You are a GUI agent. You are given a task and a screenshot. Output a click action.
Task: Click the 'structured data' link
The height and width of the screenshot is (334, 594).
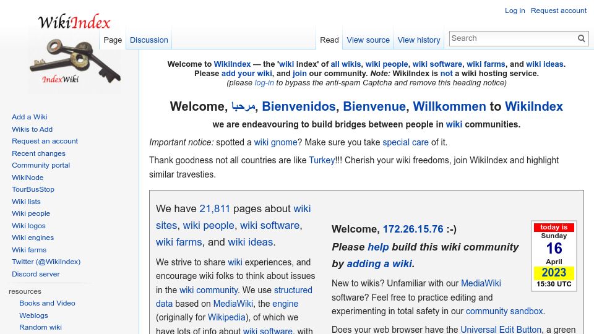click(x=293, y=290)
